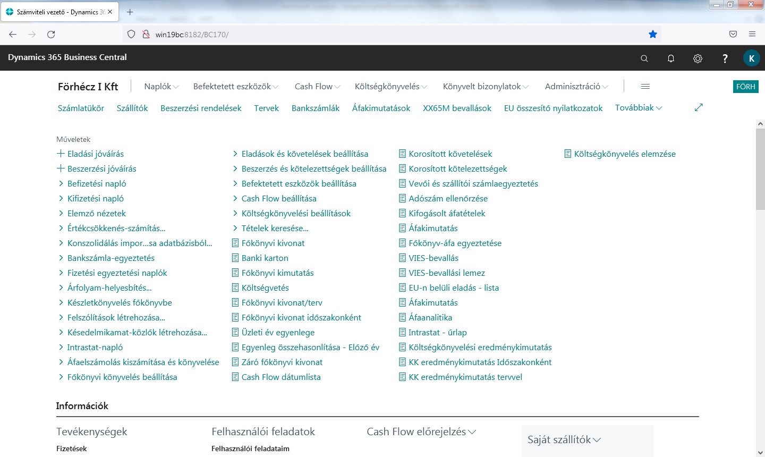Go to Bankszámlák
This screenshot has height=457, width=765.
pos(316,108)
